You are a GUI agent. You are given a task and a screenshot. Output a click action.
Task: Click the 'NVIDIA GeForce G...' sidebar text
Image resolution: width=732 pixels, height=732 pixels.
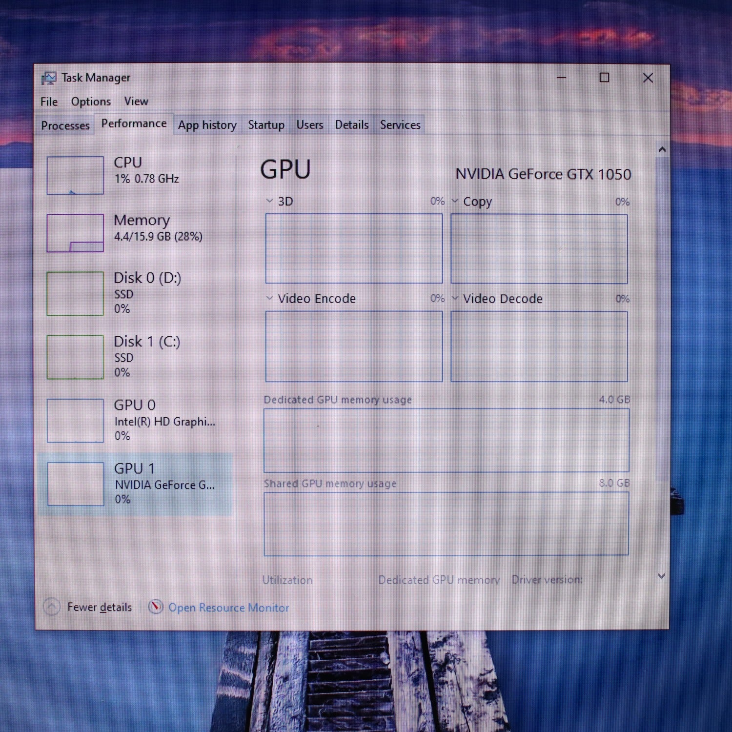(164, 485)
